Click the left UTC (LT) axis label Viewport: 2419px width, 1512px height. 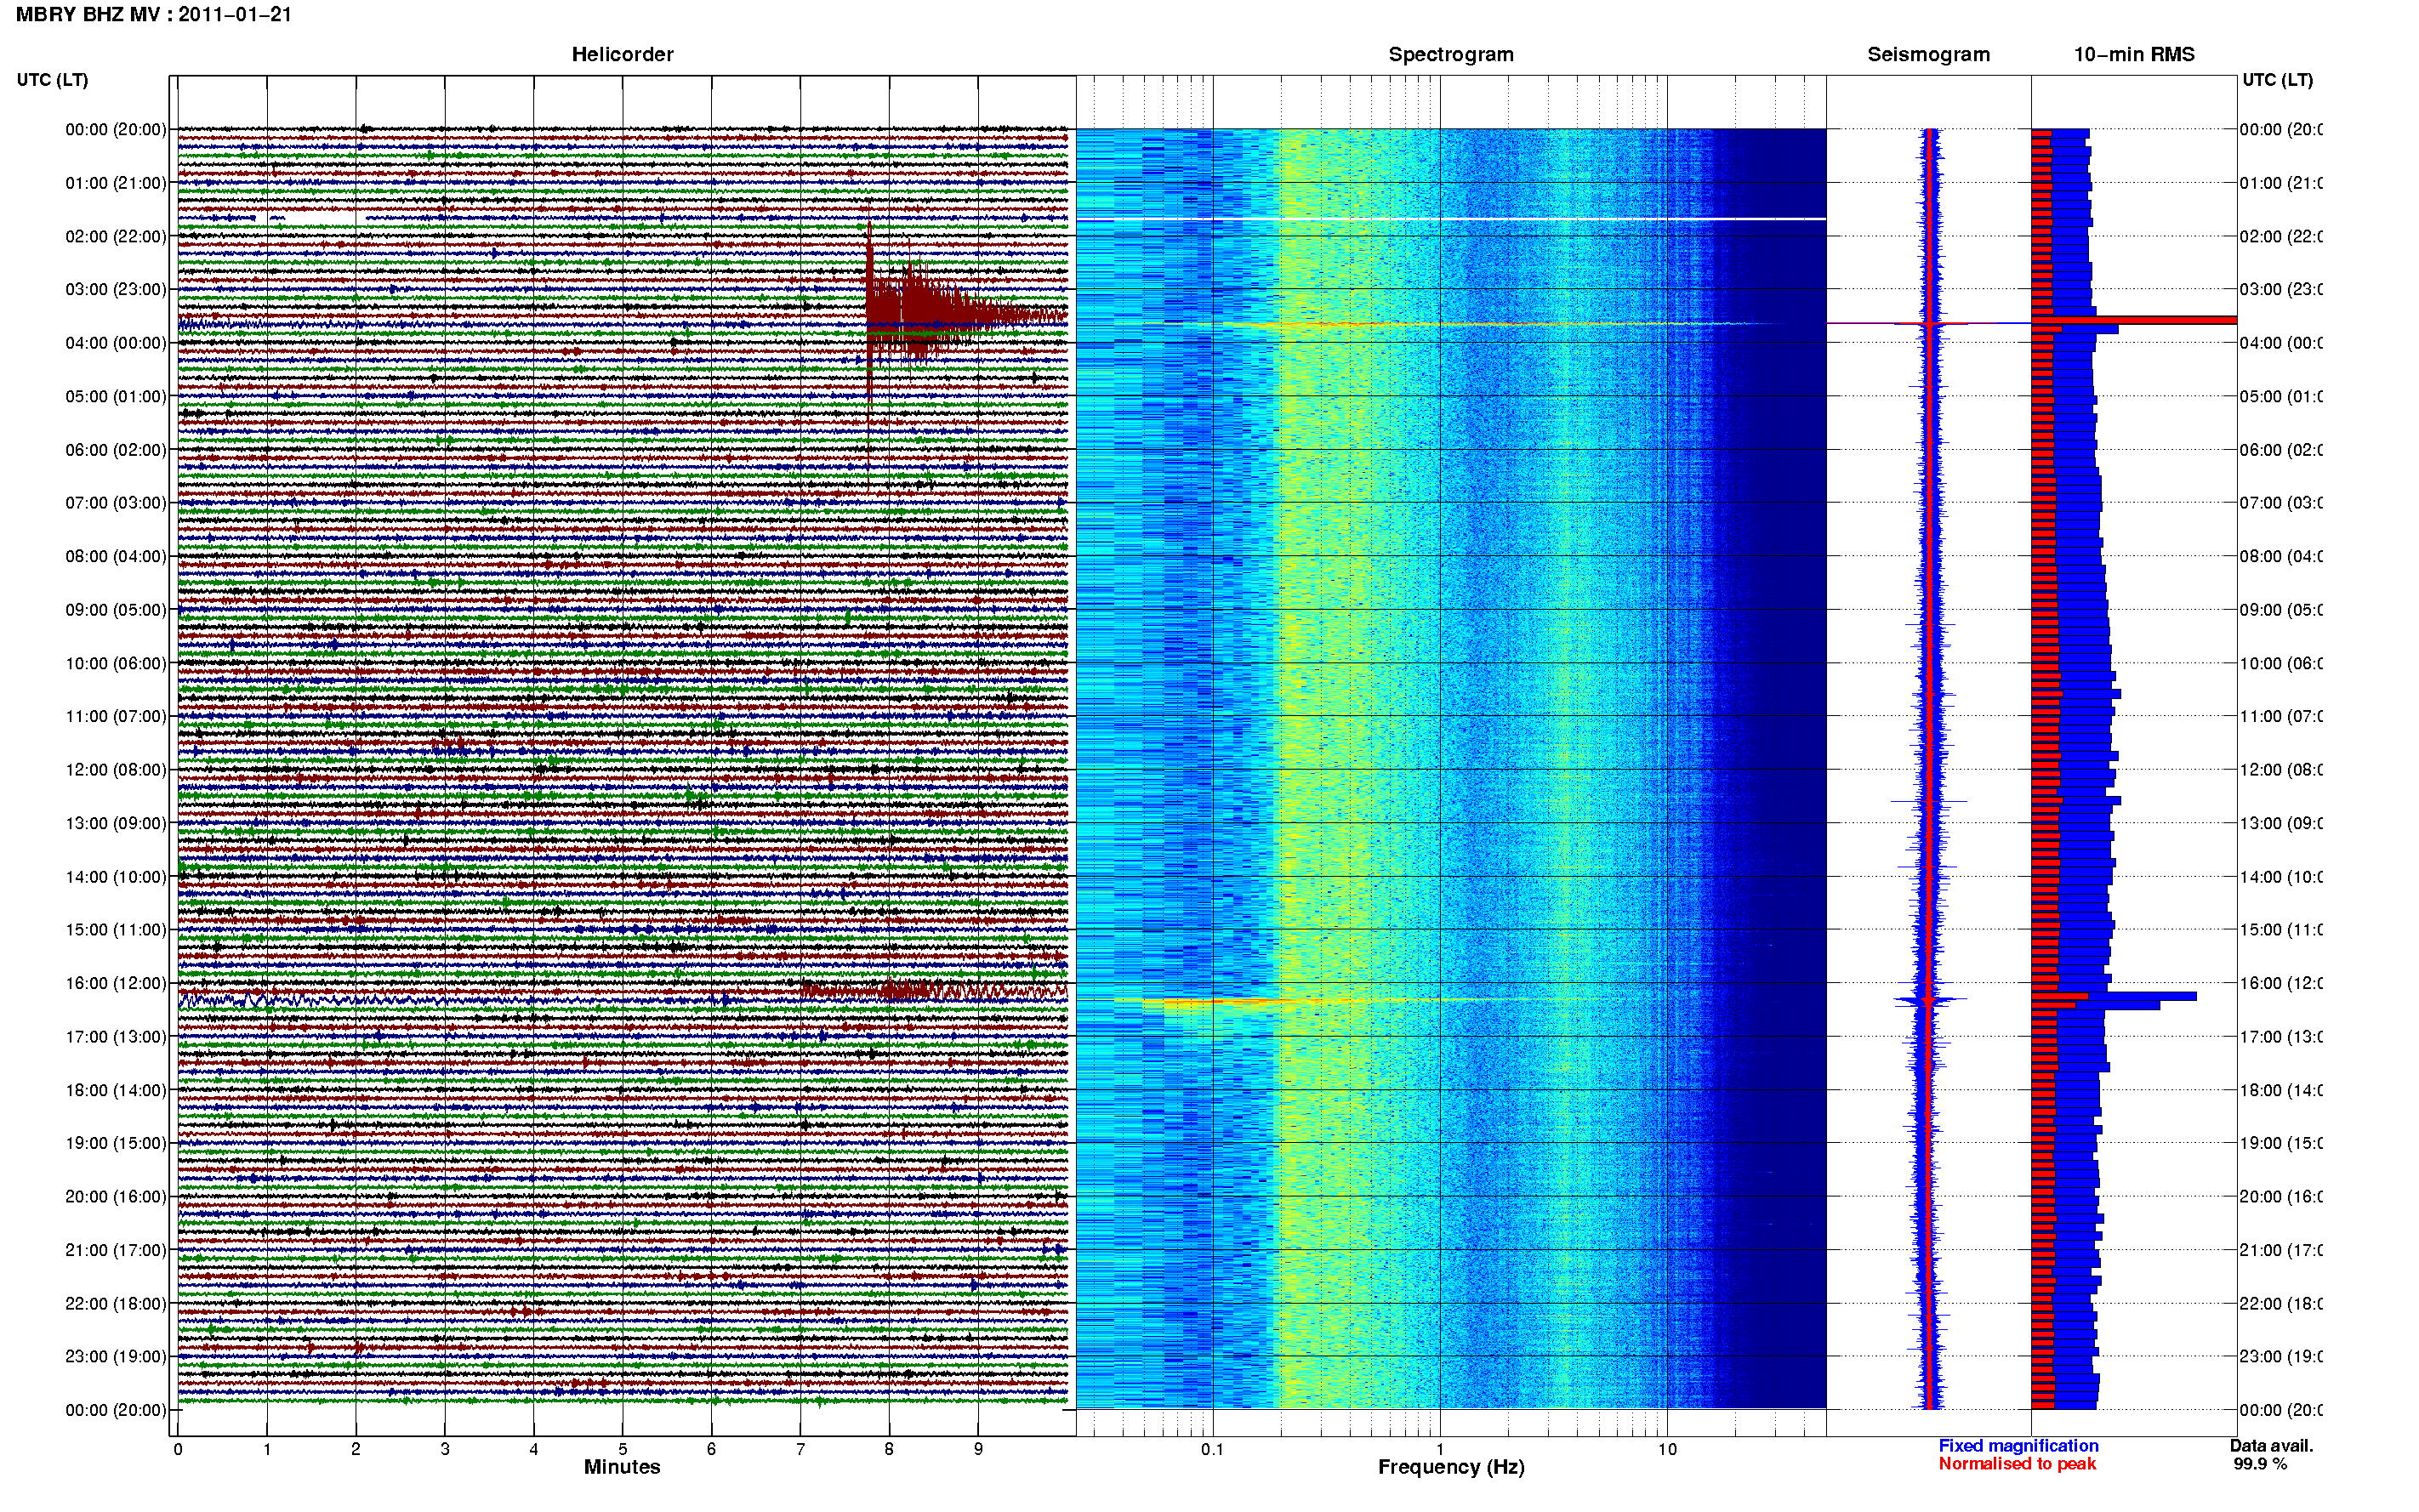click(52, 80)
